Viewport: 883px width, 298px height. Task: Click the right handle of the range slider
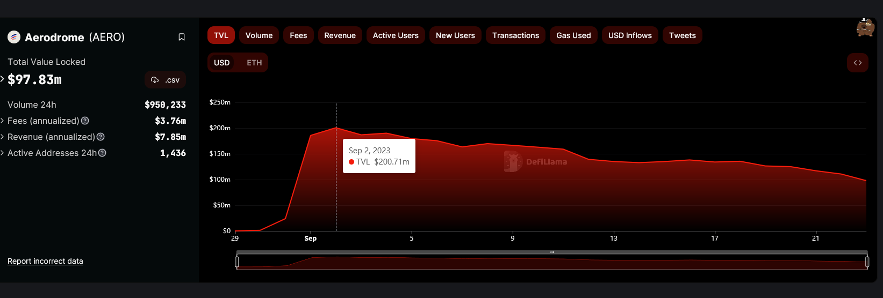[x=867, y=262]
